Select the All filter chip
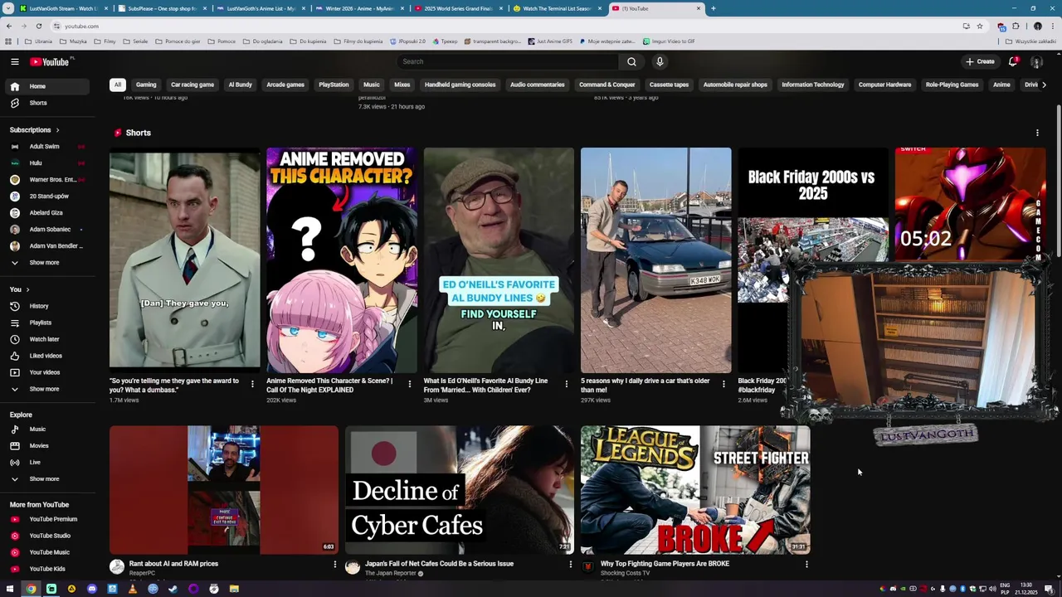Viewport: 1062px width, 597px height. click(118, 85)
